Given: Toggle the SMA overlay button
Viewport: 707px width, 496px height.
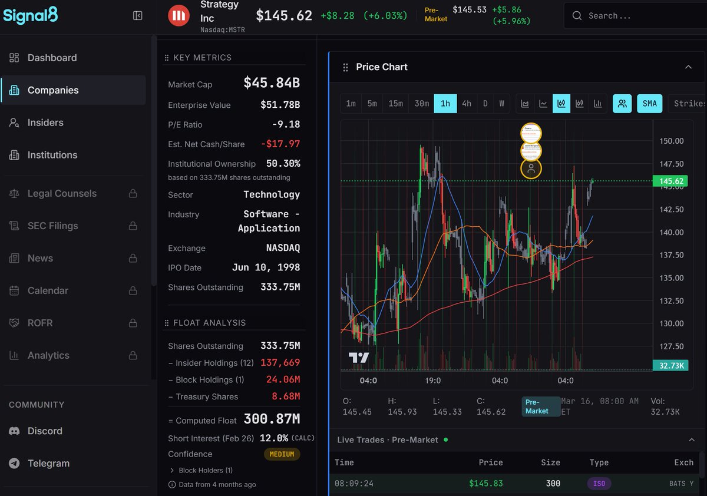Looking at the screenshot, I should tap(649, 104).
